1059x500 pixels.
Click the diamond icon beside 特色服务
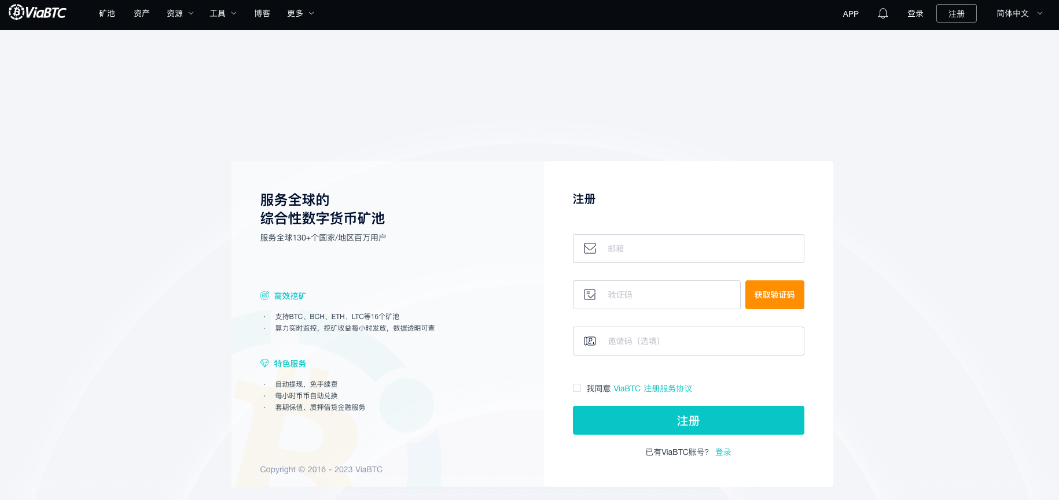point(264,363)
